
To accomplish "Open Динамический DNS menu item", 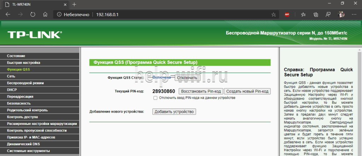I will (40, 144).
